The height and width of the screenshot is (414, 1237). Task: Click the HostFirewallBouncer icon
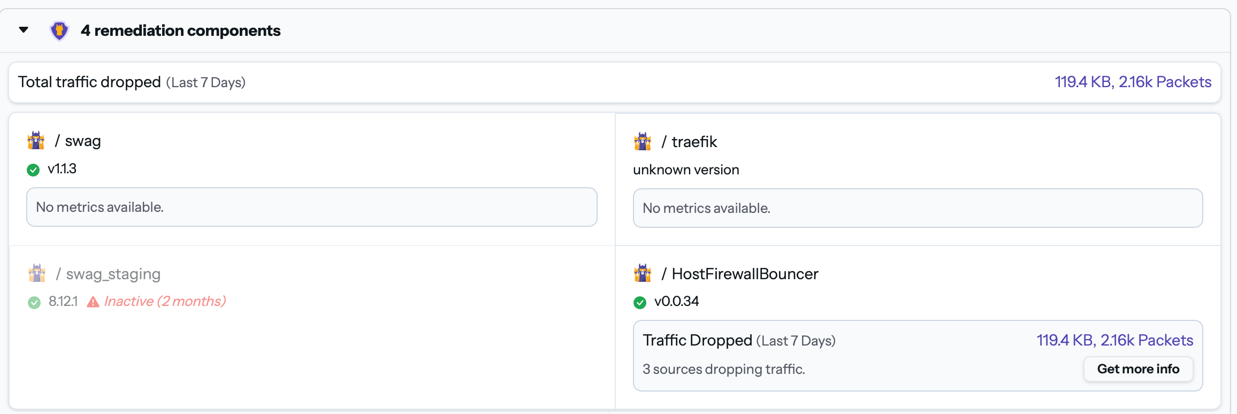click(x=643, y=273)
